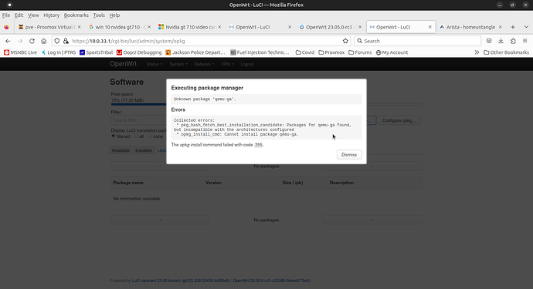Image resolution: width=533 pixels, height=289 pixels.
Task: Open MSNBC Live bookmark
Action: (20, 52)
